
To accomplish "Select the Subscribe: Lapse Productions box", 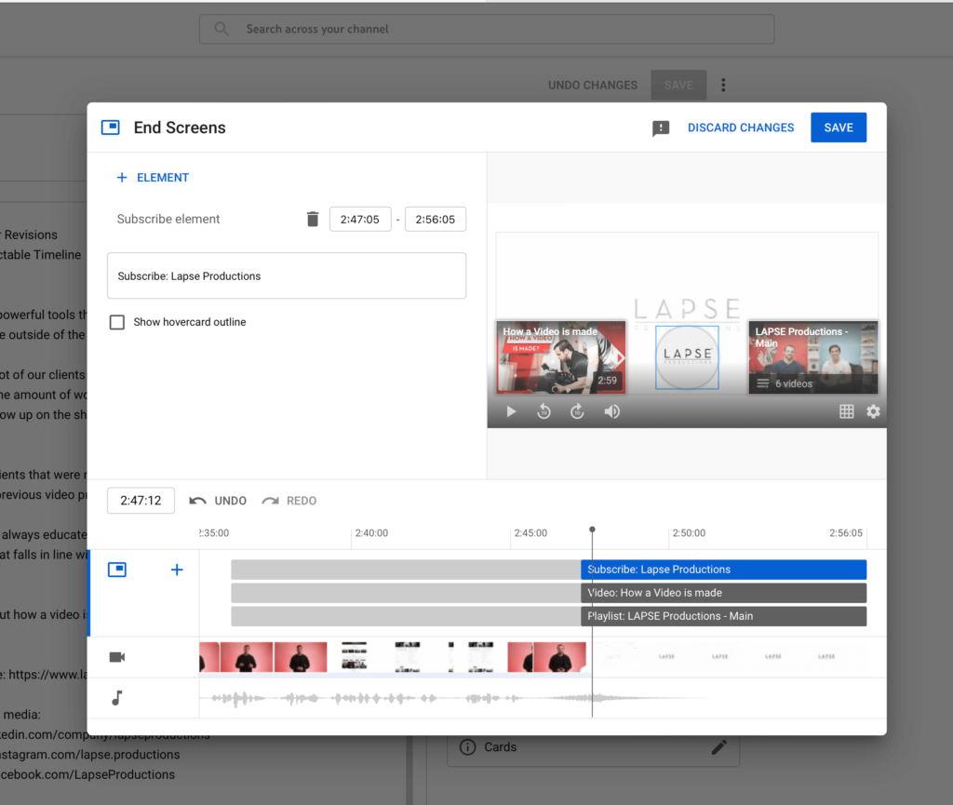I will (x=287, y=275).
